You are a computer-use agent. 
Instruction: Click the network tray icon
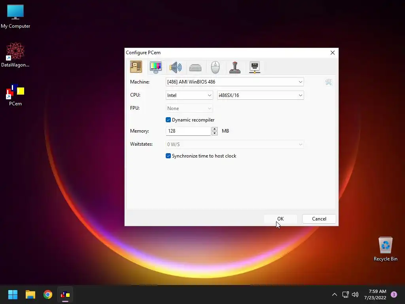(x=345, y=294)
